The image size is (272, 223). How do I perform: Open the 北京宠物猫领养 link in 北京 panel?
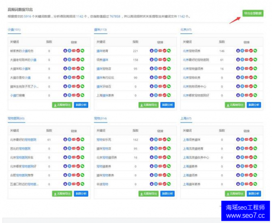pyautogui.click(x=193, y=69)
